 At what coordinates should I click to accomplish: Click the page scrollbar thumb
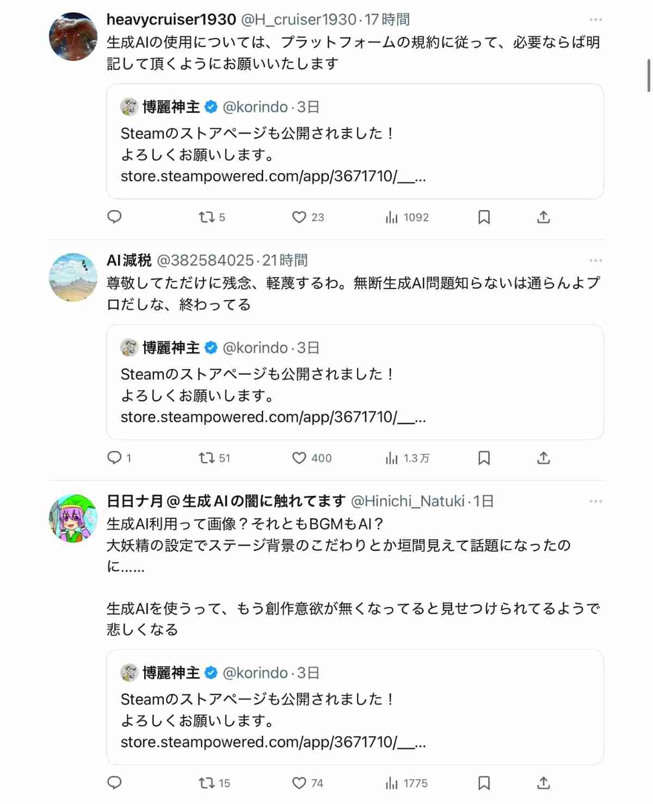[x=649, y=75]
